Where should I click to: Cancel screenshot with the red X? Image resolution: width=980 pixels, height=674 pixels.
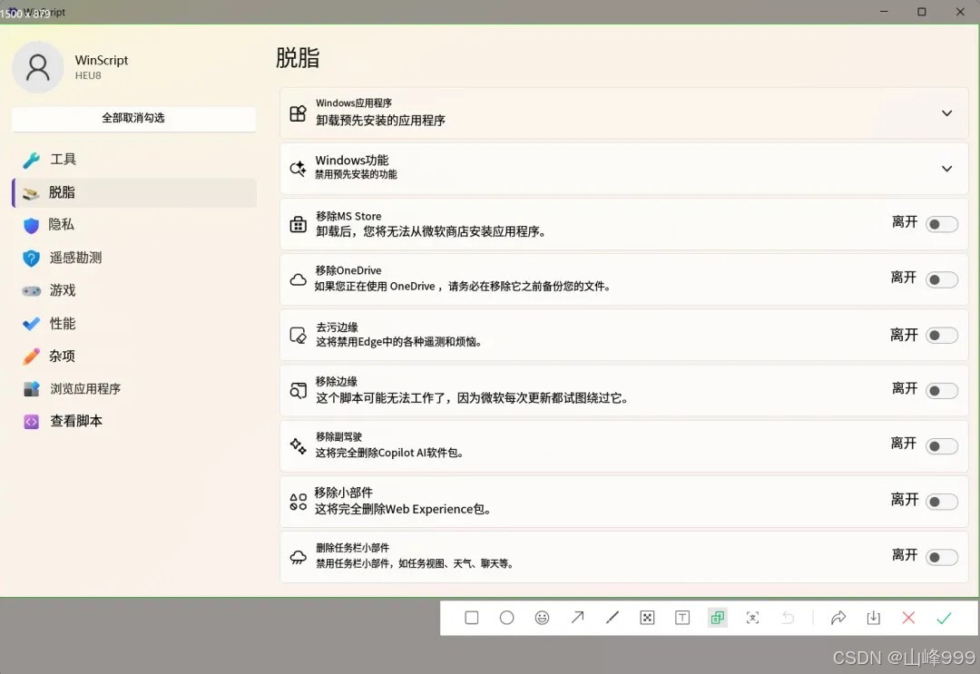coord(908,618)
